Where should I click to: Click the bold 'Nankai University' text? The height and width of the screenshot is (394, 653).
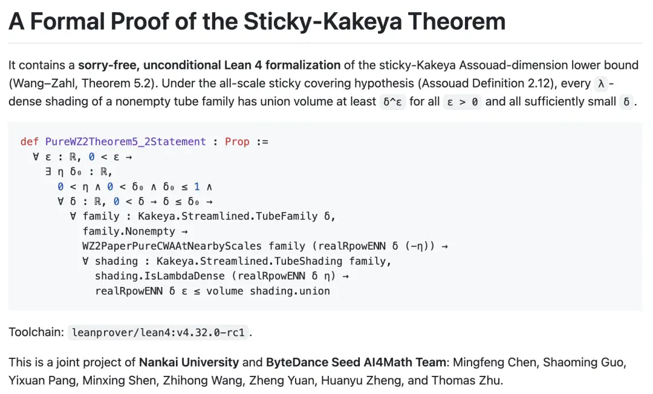point(189,363)
